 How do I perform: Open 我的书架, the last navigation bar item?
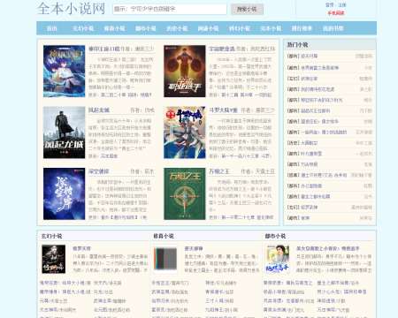[x=333, y=28]
